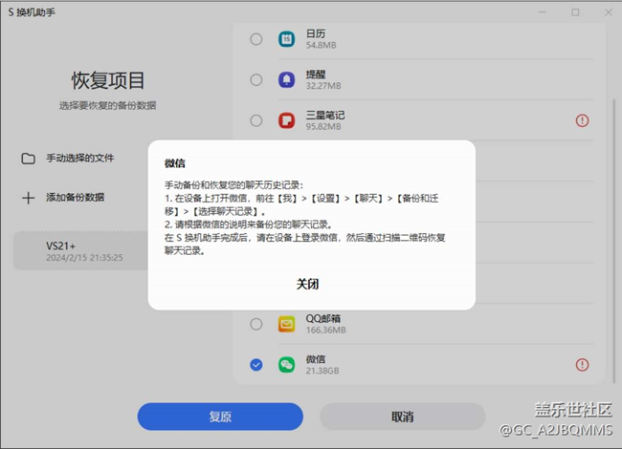Select the 三星笔记 radio button
This screenshot has height=449, width=622.
pyautogui.click(x=255, y=120)
